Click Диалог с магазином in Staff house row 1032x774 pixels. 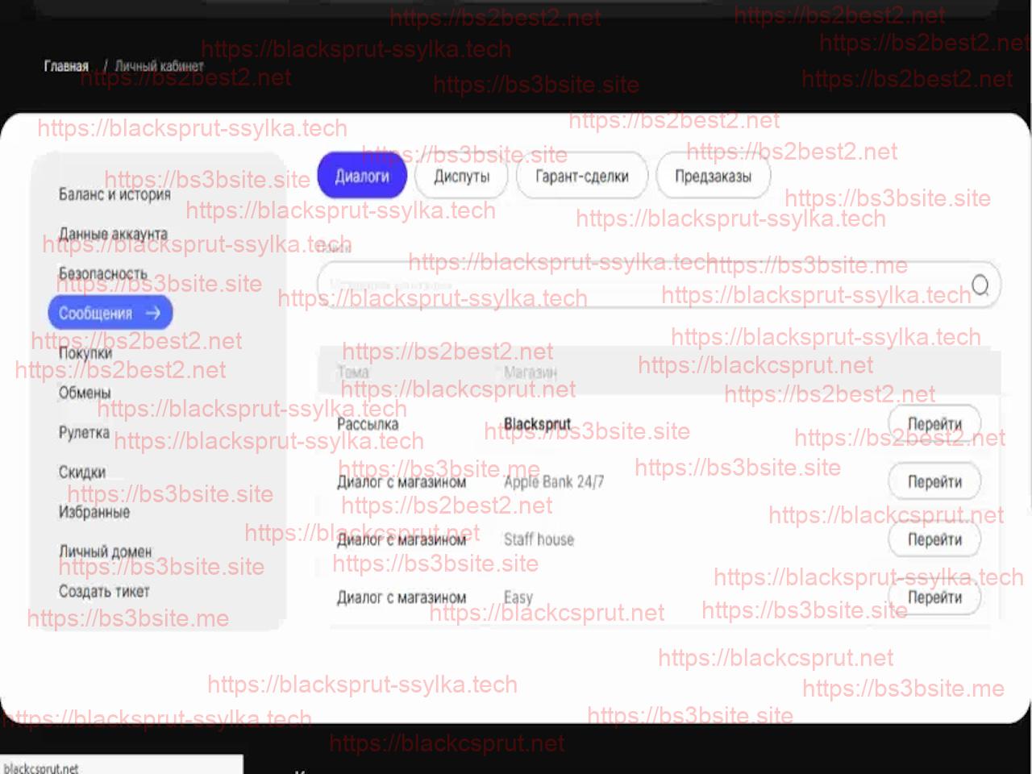(402, 539)
